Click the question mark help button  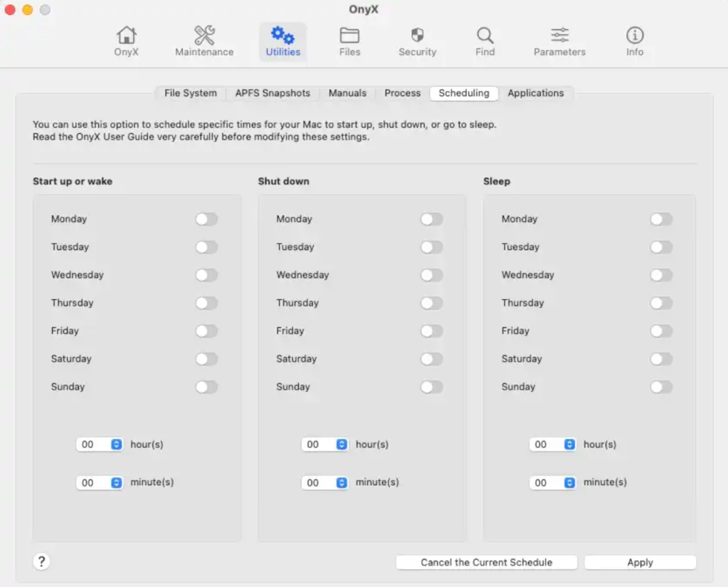pos(41,561)
